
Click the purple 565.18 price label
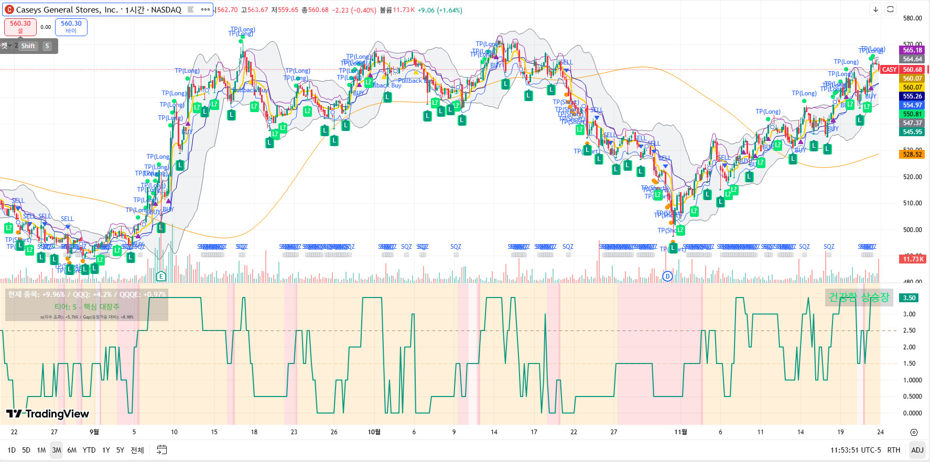pyautogui.click(x=912, y=50)
